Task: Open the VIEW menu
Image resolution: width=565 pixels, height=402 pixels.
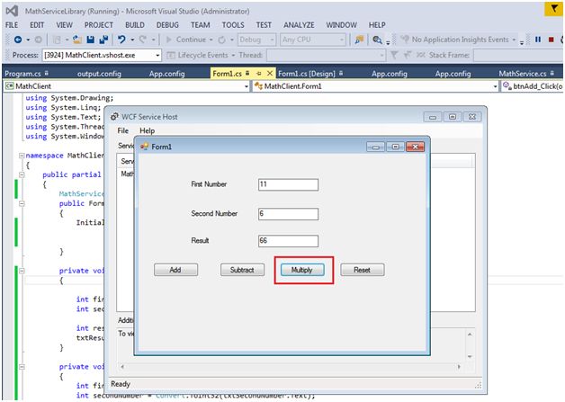Action: pyautogui.click(x=64, y=25)
